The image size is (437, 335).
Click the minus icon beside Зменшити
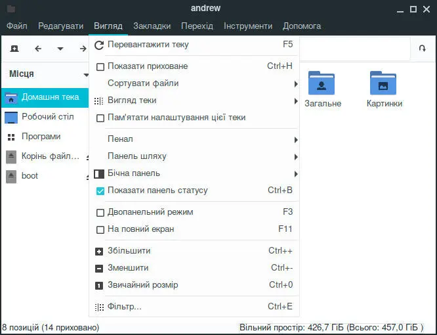99,269
